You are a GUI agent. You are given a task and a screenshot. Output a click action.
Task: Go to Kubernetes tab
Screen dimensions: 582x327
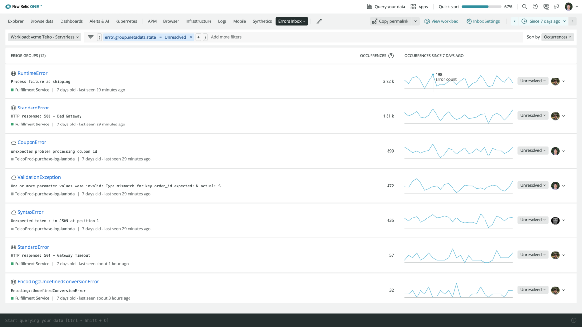[126, 21]
